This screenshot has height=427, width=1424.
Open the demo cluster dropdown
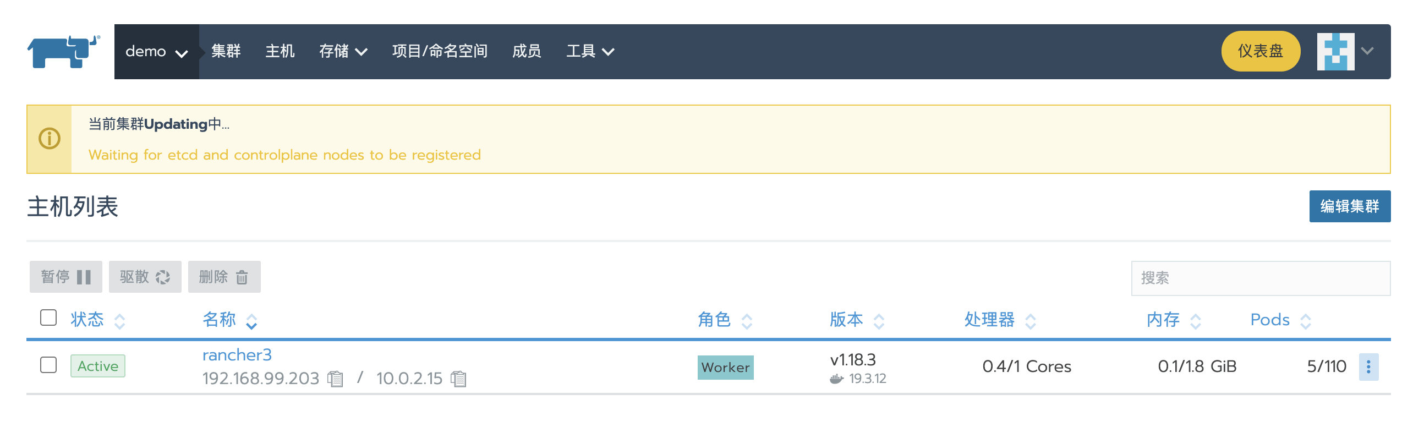156,52
